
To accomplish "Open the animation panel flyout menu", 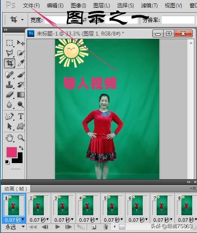I will click(x=193, y=189).
